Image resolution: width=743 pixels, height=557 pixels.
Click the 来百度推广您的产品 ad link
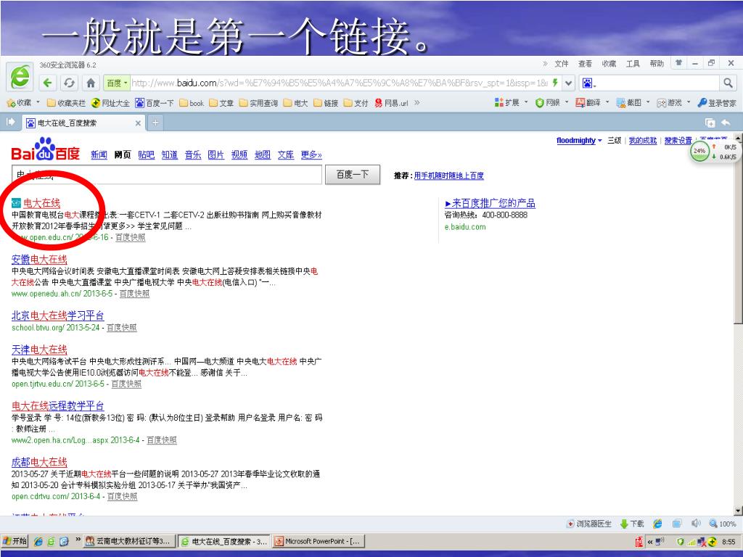[490, 203]
